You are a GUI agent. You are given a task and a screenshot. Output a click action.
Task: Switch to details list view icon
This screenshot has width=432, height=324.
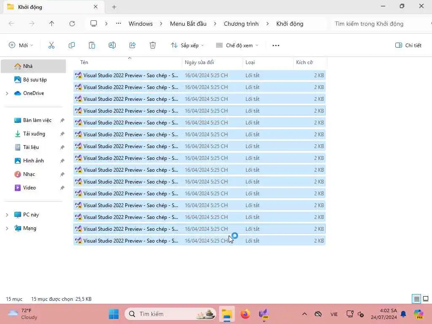[416, 299]
